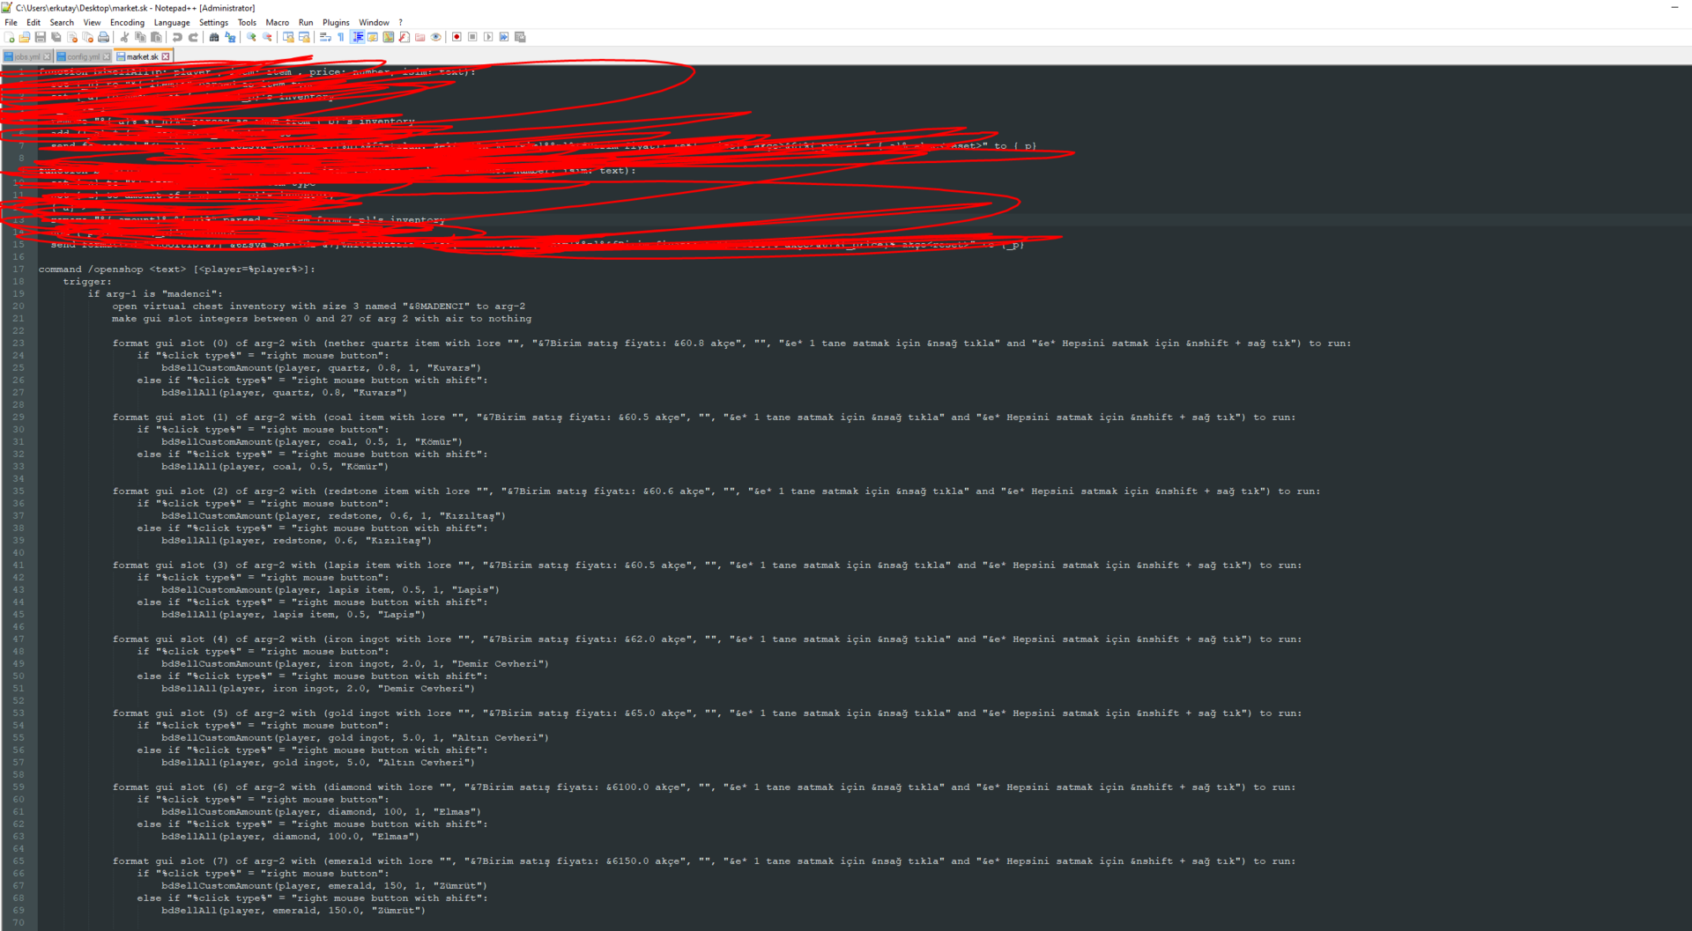Open the Window menu
The width and height of the screenshot is (1692, 931).
[x=374, y=22]
